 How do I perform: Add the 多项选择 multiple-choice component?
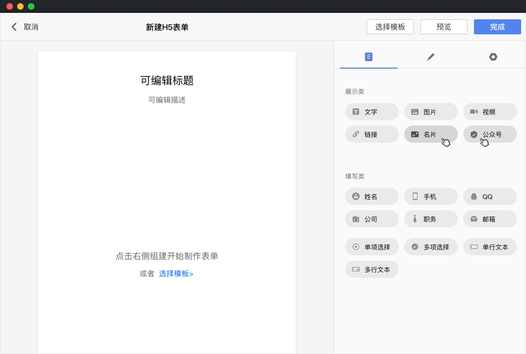coord(430,247)
